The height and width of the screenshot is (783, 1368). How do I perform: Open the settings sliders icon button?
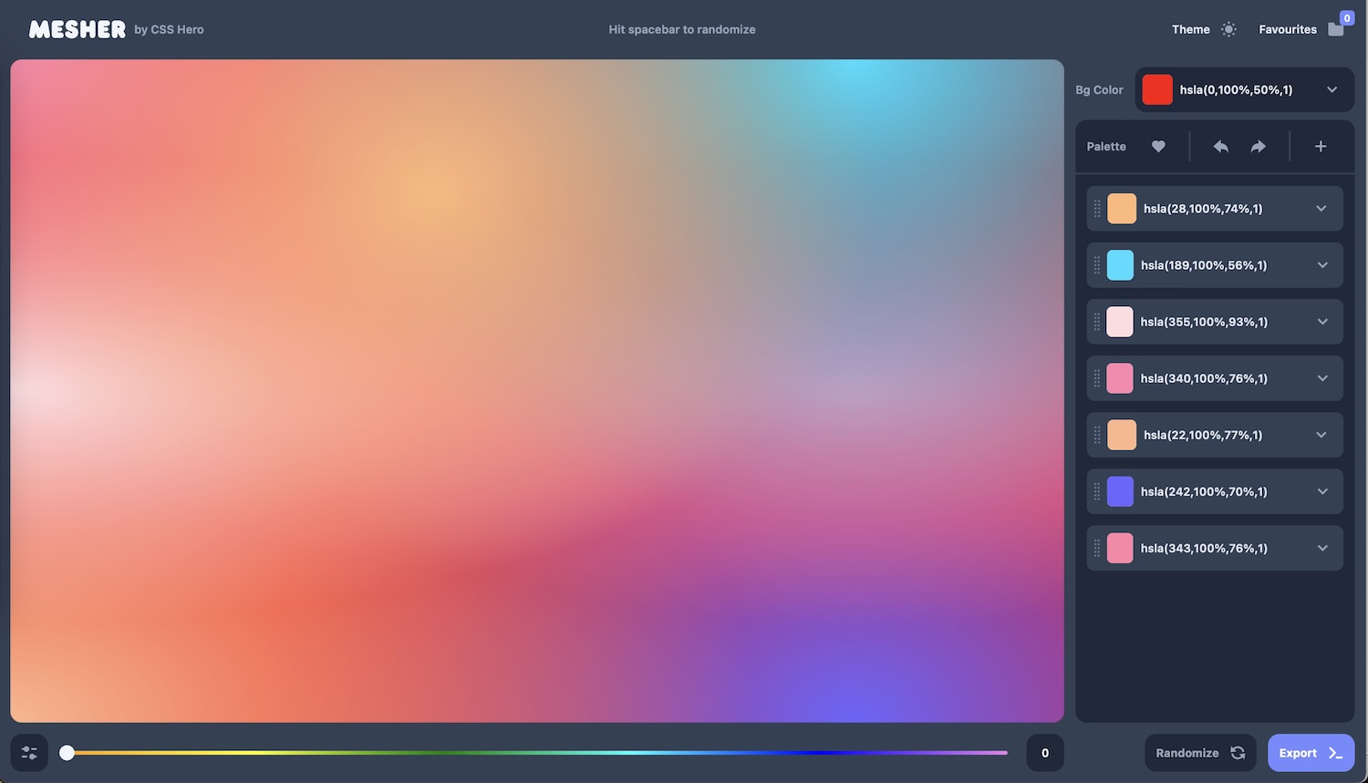click(x=29, y=753)
